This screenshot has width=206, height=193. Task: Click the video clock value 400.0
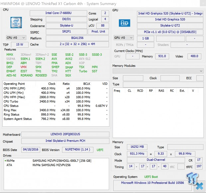tap(194, 56)
